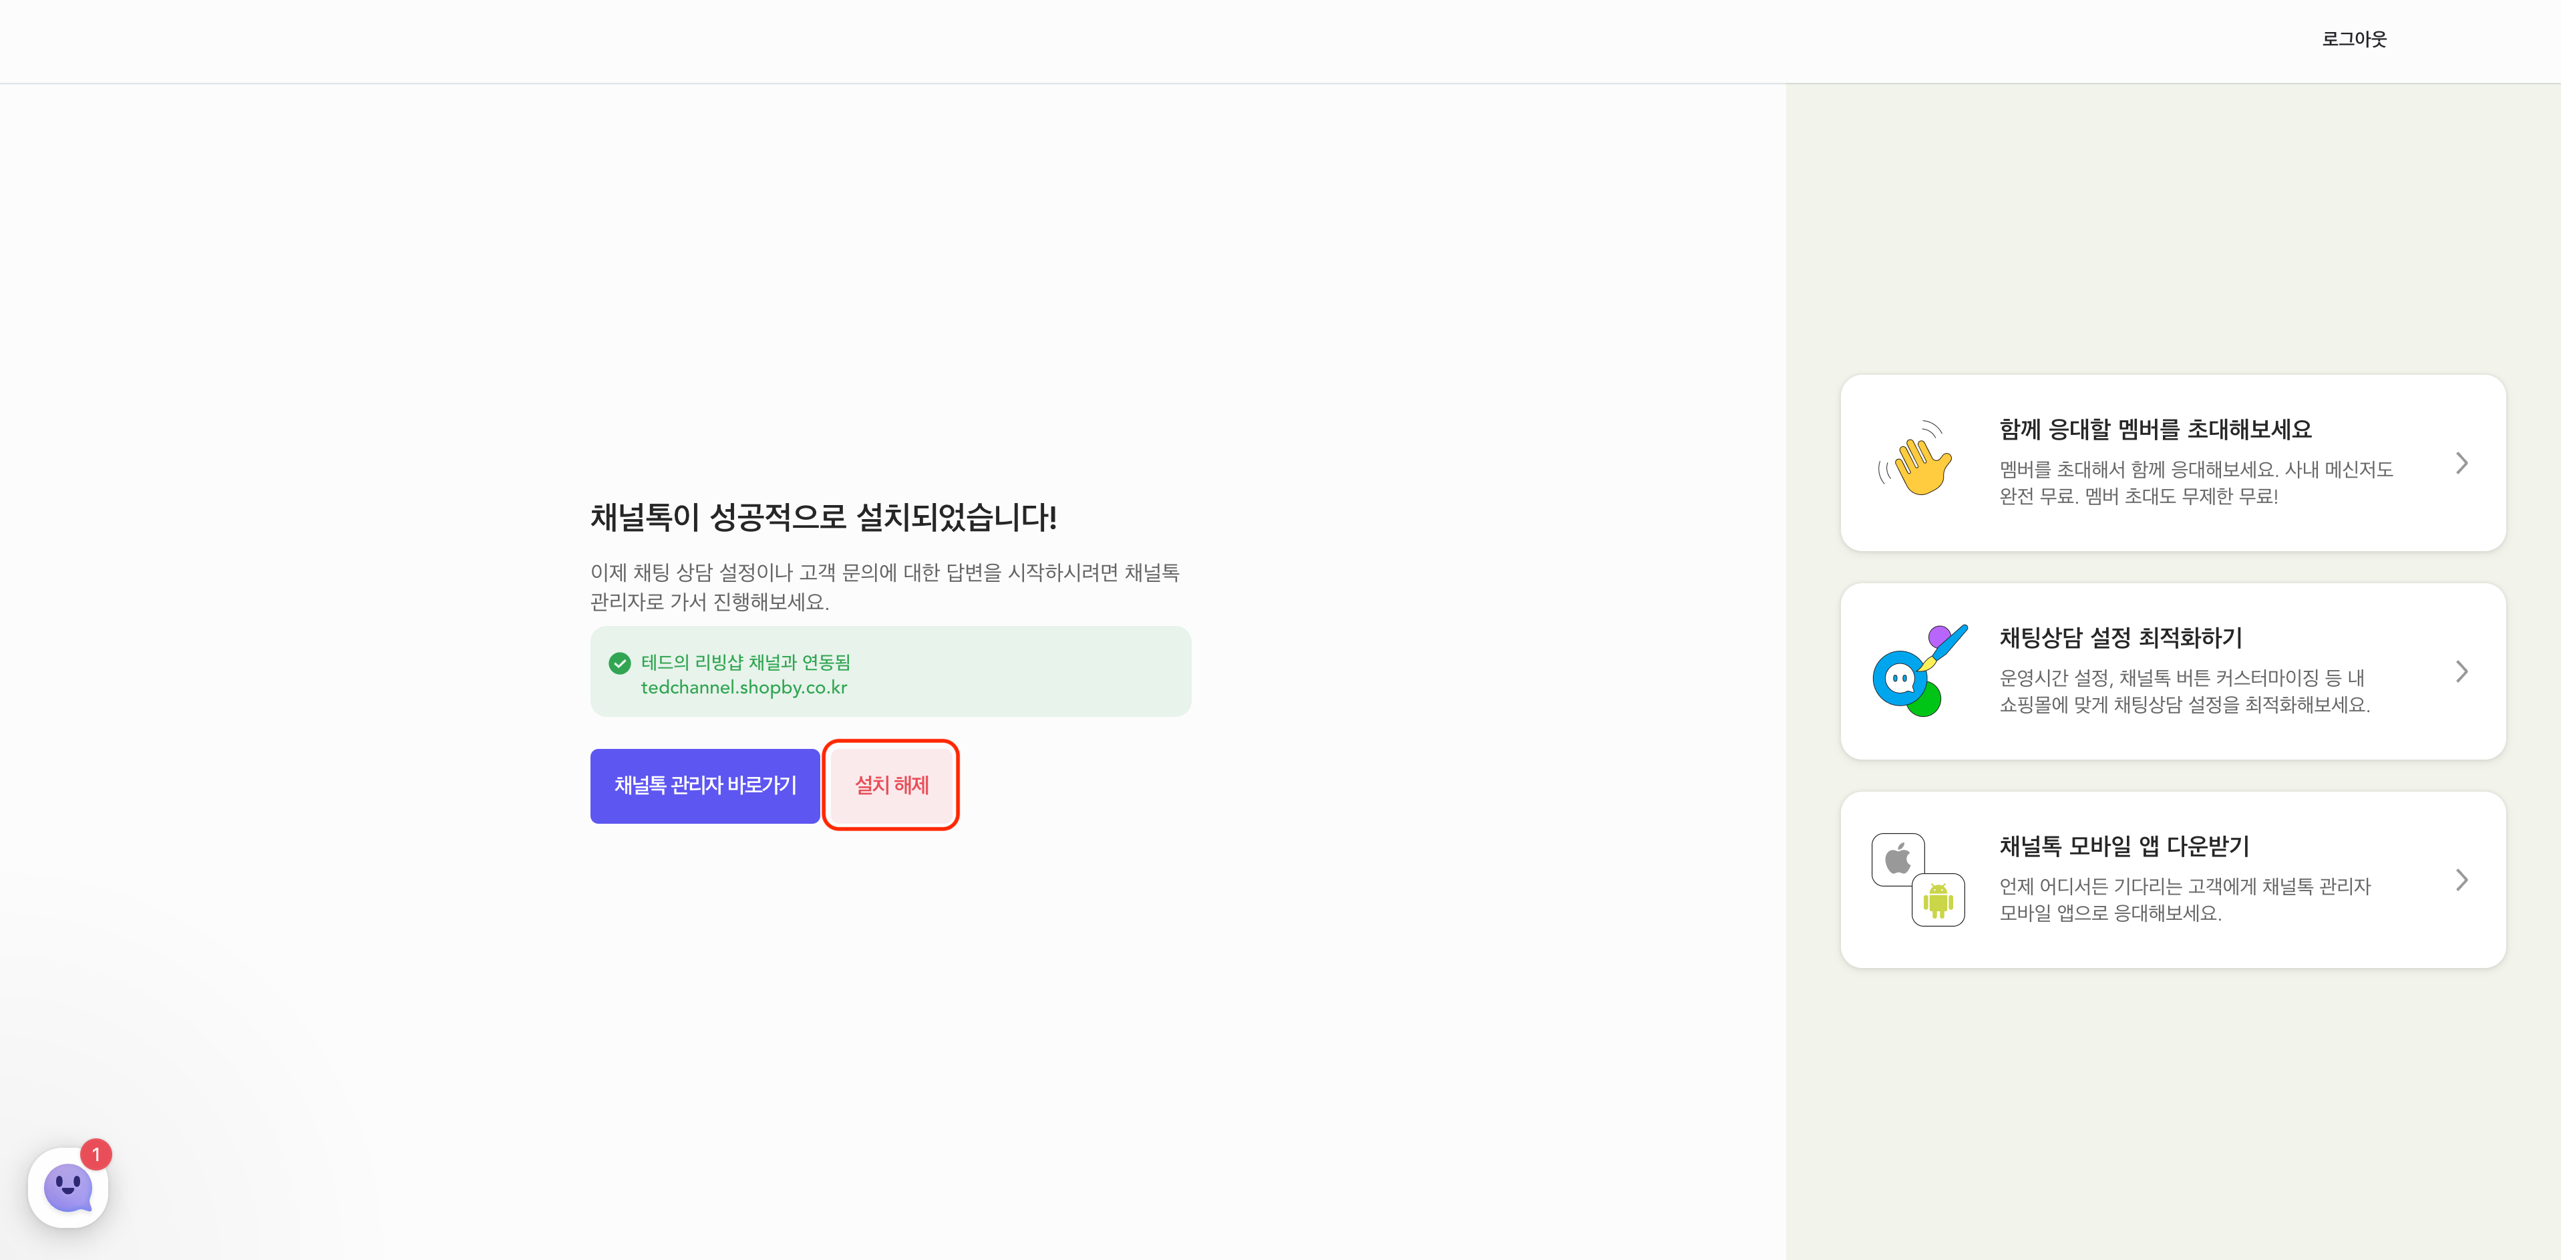Open the 함께 응대할 멤버를 초대해보세요 card title
This screenshot has width=2561, height=1260.
[2154, 430]
